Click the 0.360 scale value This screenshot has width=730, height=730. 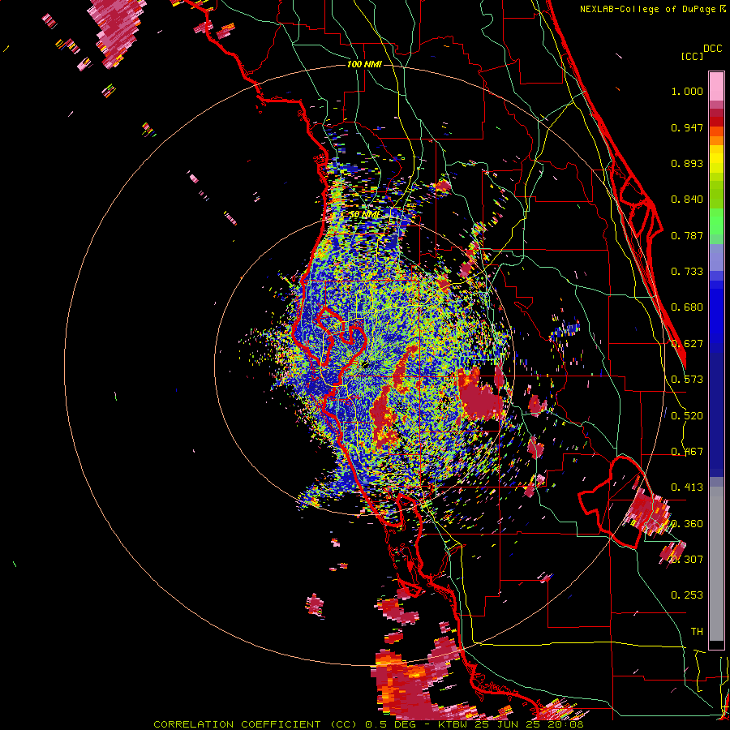[687, 524]
